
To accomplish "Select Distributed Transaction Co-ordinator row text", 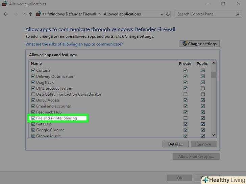I will coord(69,94).
